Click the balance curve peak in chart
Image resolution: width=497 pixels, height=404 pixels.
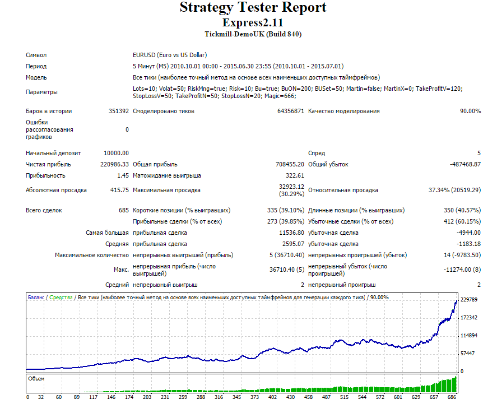point(456,301)
